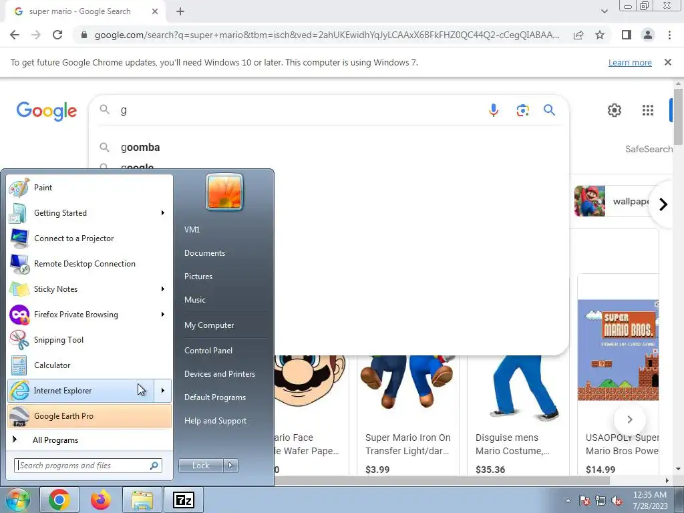Click the share page icon
The width and height of the screenshot is (684, 513).
coord(578,35)
